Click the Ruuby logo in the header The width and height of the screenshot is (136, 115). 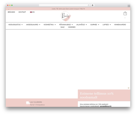click(x=66, y=16)
